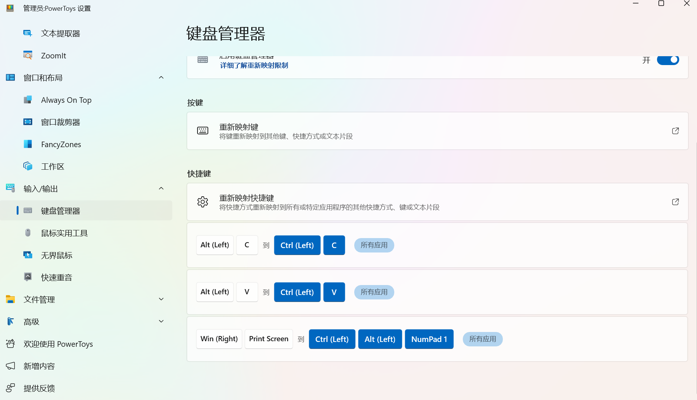Click the 文本提取器 icon
Image resolution: width=697 pixels, height=400 pixels.
pos(28,33)
